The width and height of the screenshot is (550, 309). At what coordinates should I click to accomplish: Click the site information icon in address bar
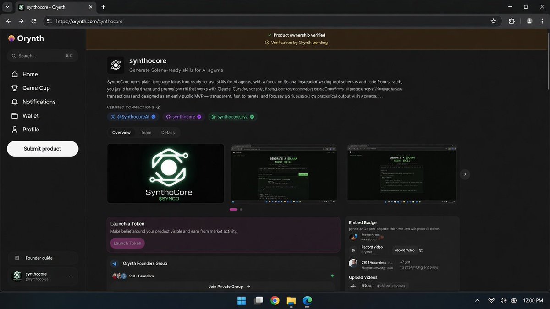(x=49, y=21)
